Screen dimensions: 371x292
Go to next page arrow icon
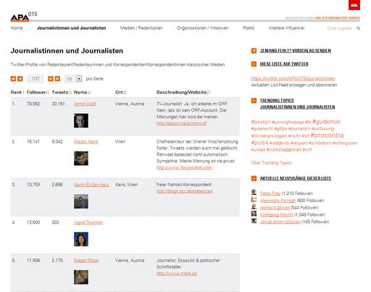(x=51, y=79)
